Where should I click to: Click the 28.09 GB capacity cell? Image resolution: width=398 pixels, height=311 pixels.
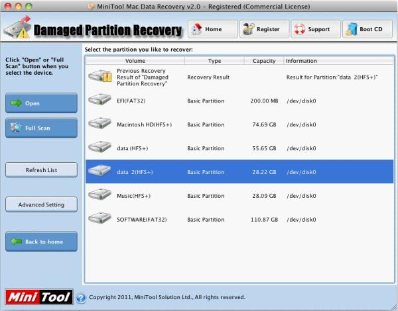click(x=264, y=196)
